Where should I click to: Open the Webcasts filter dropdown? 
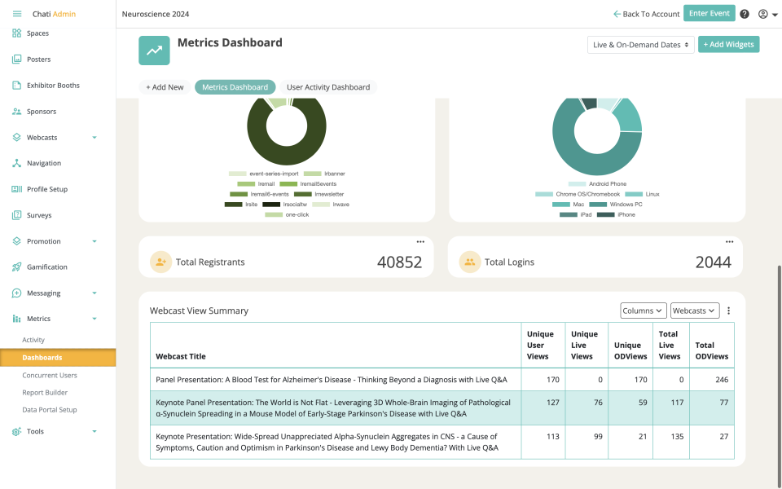[695, 311]
